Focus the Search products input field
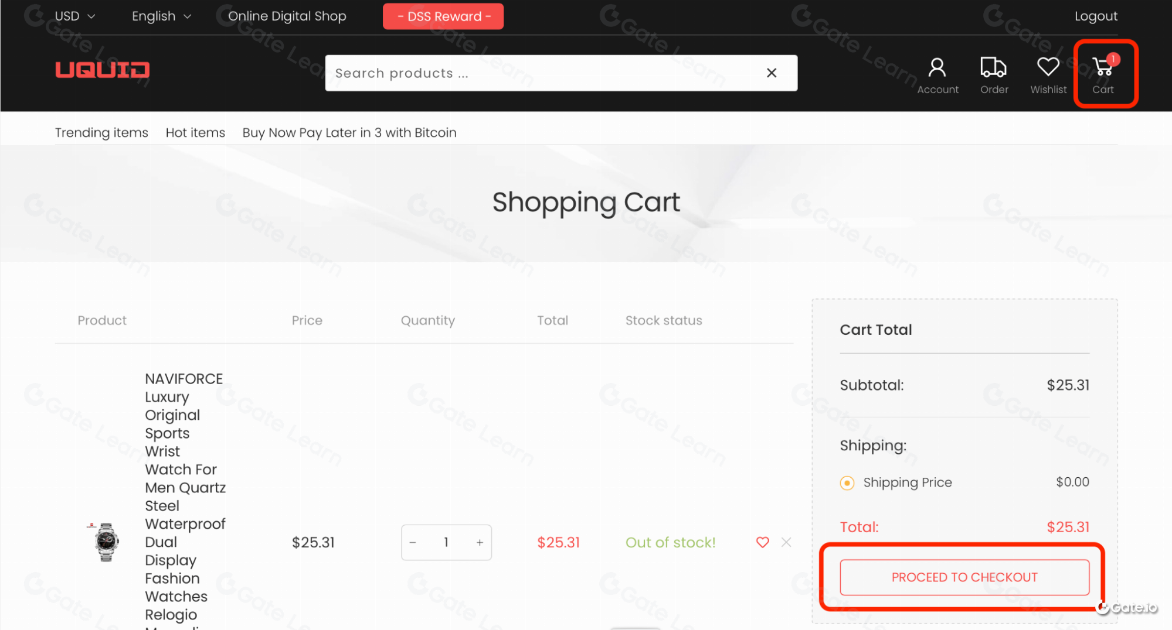1172x630 pixels. [x=539, y=73]
